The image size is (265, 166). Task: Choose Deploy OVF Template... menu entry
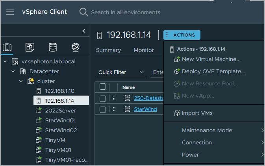(214, 72)
